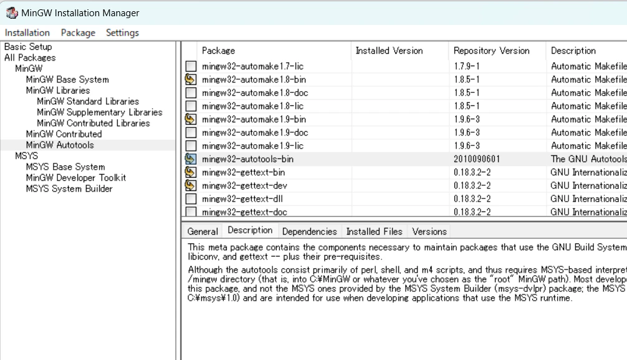Open the Package menu
Viewport: 627px width, 360px height.
78,32
